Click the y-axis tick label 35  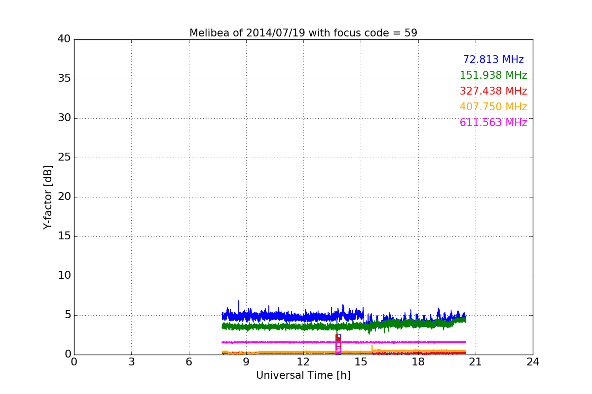click(x=64, y=79)
